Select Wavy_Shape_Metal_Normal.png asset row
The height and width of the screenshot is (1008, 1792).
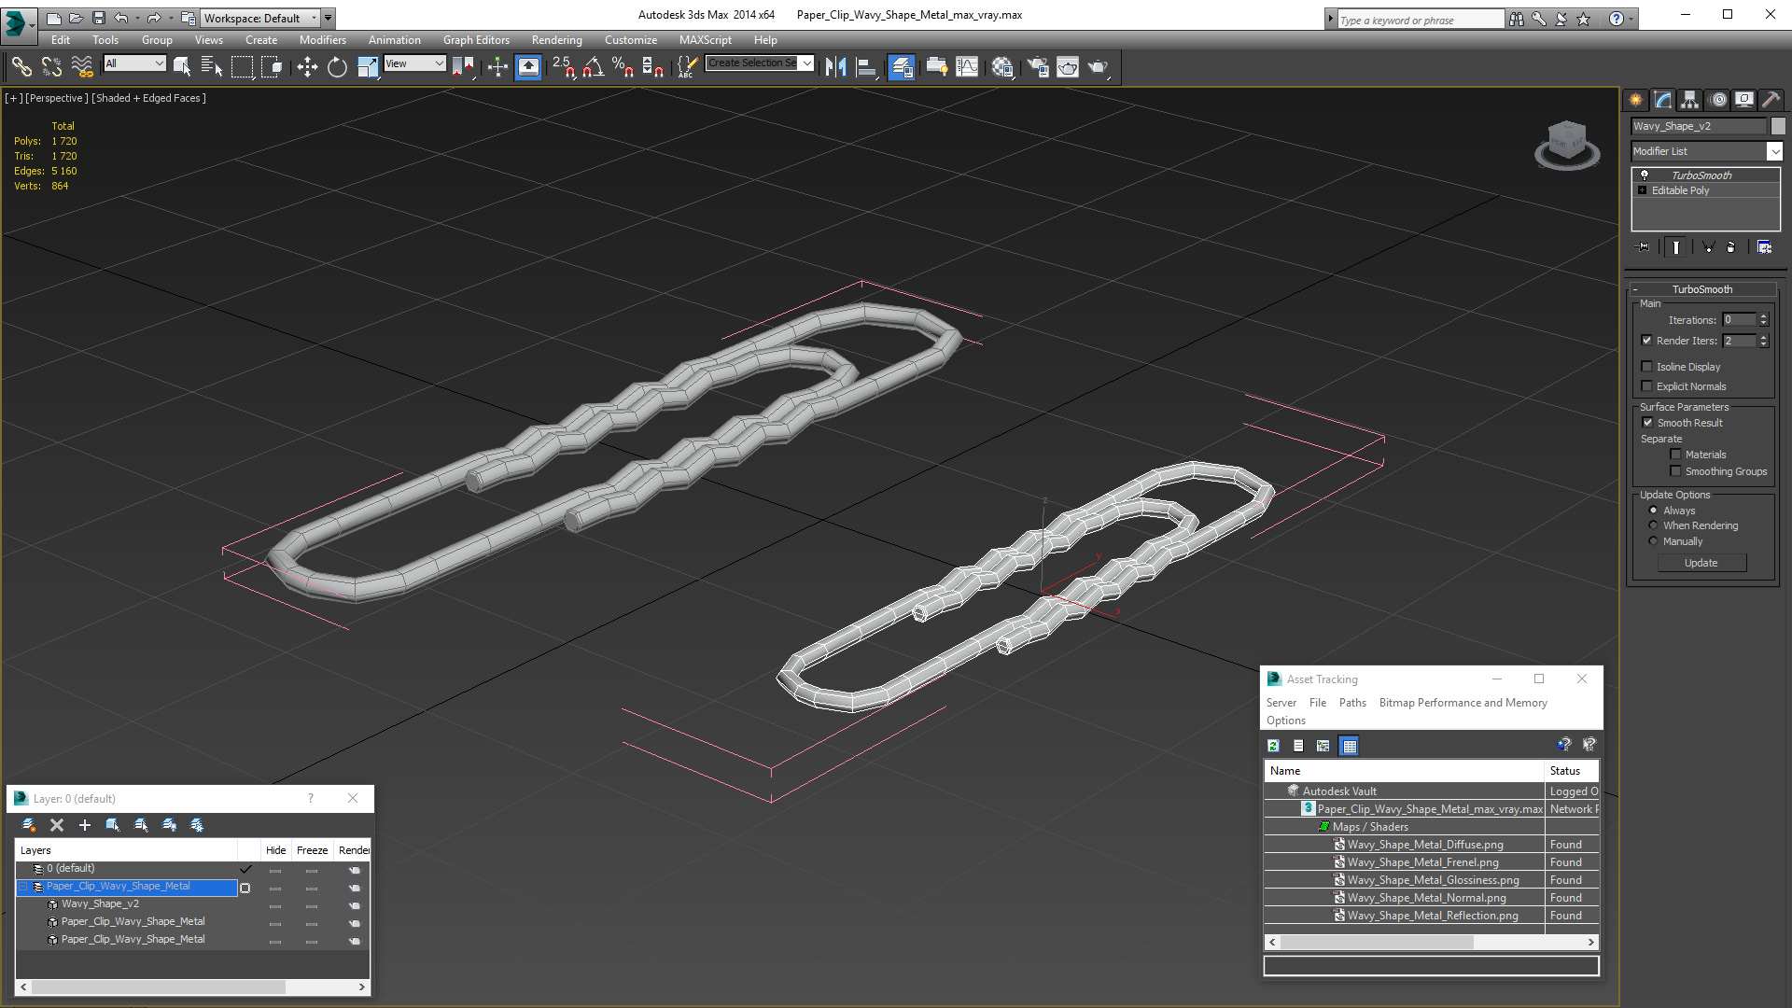tap(1426, 898)
